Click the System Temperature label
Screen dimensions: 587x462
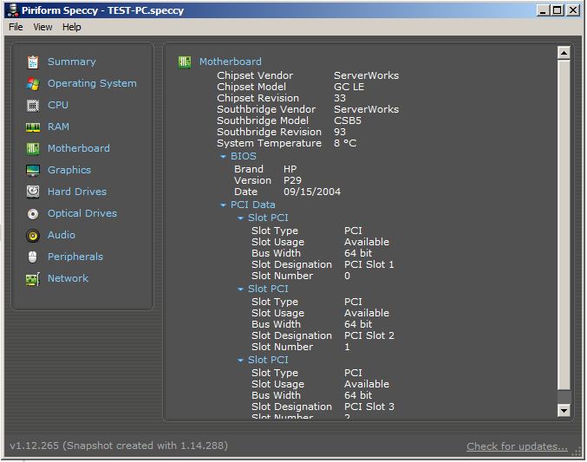[269, 143]
